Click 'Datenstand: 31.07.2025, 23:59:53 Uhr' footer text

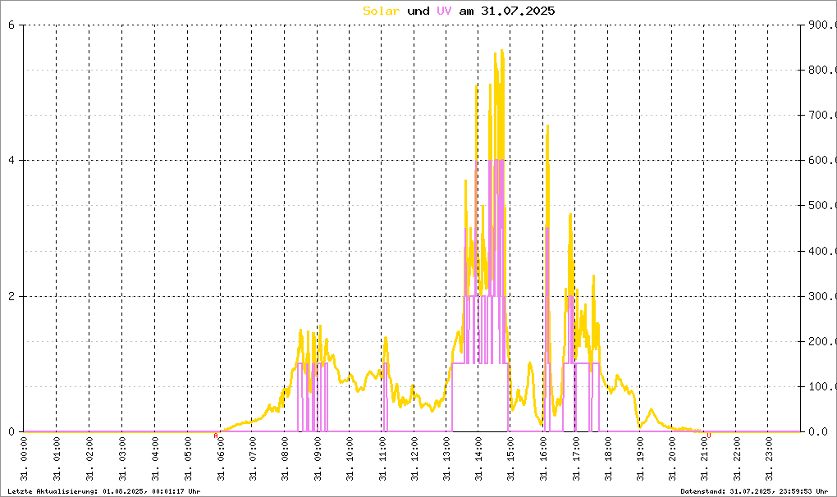pyautogui.click(x=754, y=491)
